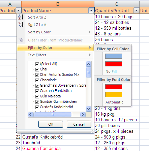Screen dimensions: 149x151
Task: Click the horizontal scroll left arrow
Action: pyautogui.click(x=31, y=115)
